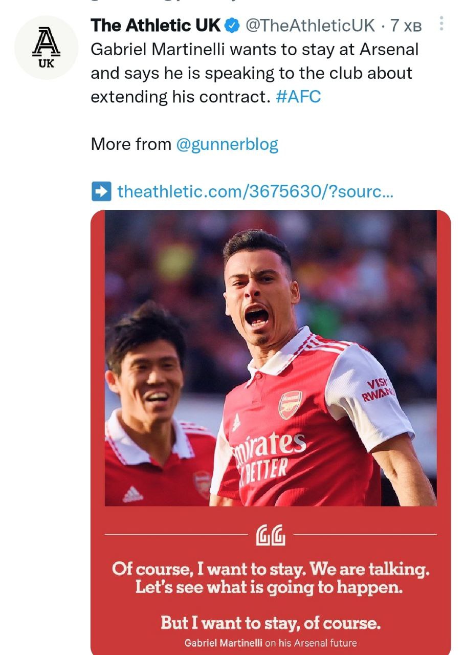Open the tweet's 7 хв timestamp

[x=406, y=25]
